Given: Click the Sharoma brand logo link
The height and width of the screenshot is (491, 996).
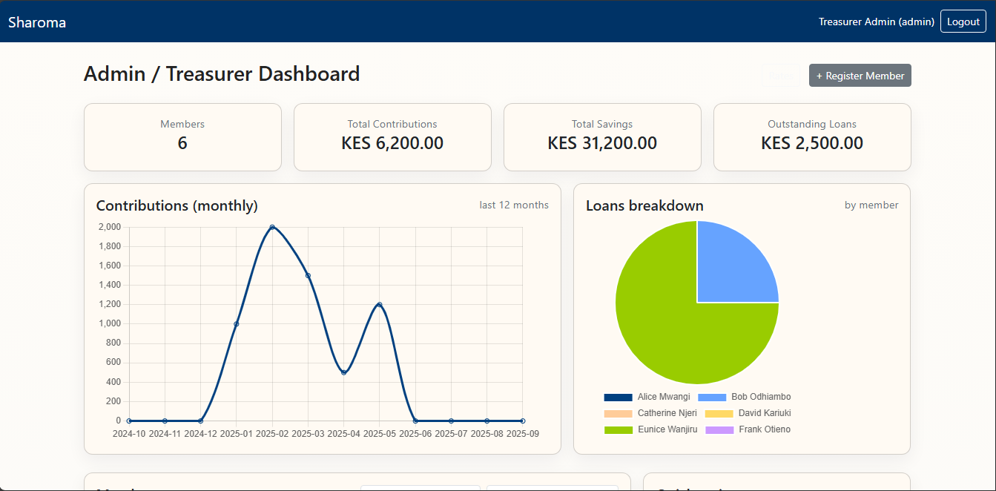Looking at the screenshot, I should coord(37,22).
